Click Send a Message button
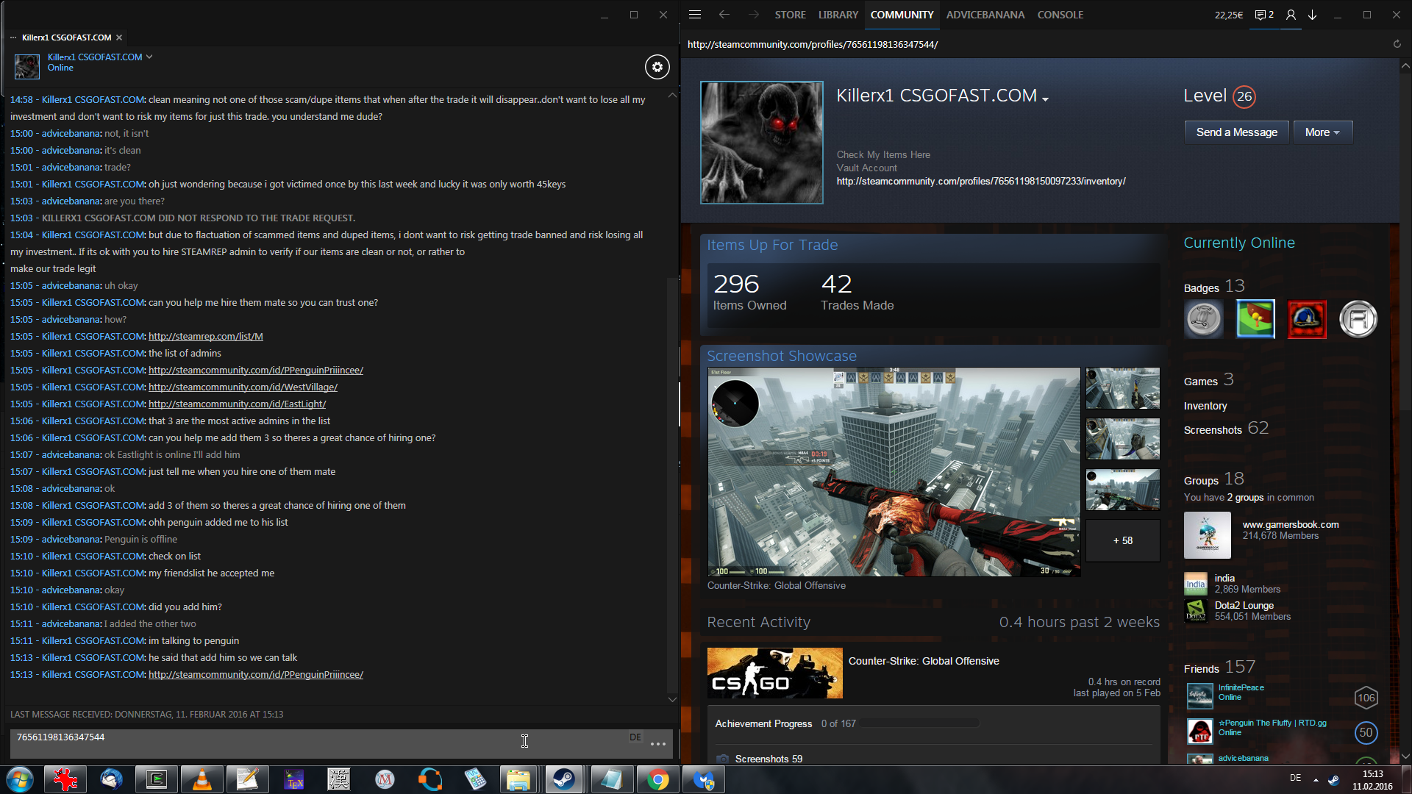Viewport: 1412px width, 794px height. click(x=1236, y=132)
